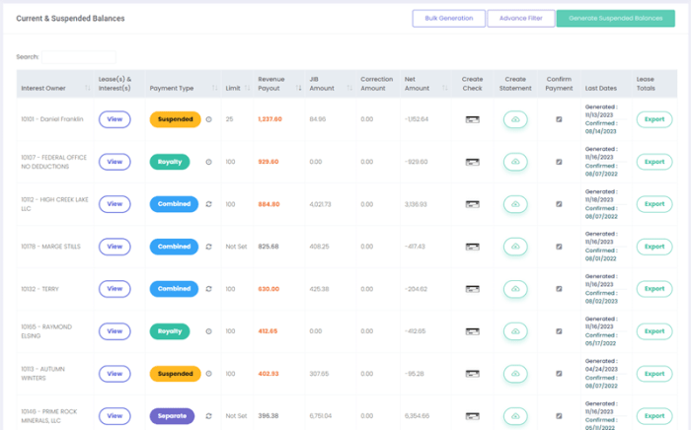Click the Royalty payment type badge for Raymond Elsing

click(x=171, y=331)
